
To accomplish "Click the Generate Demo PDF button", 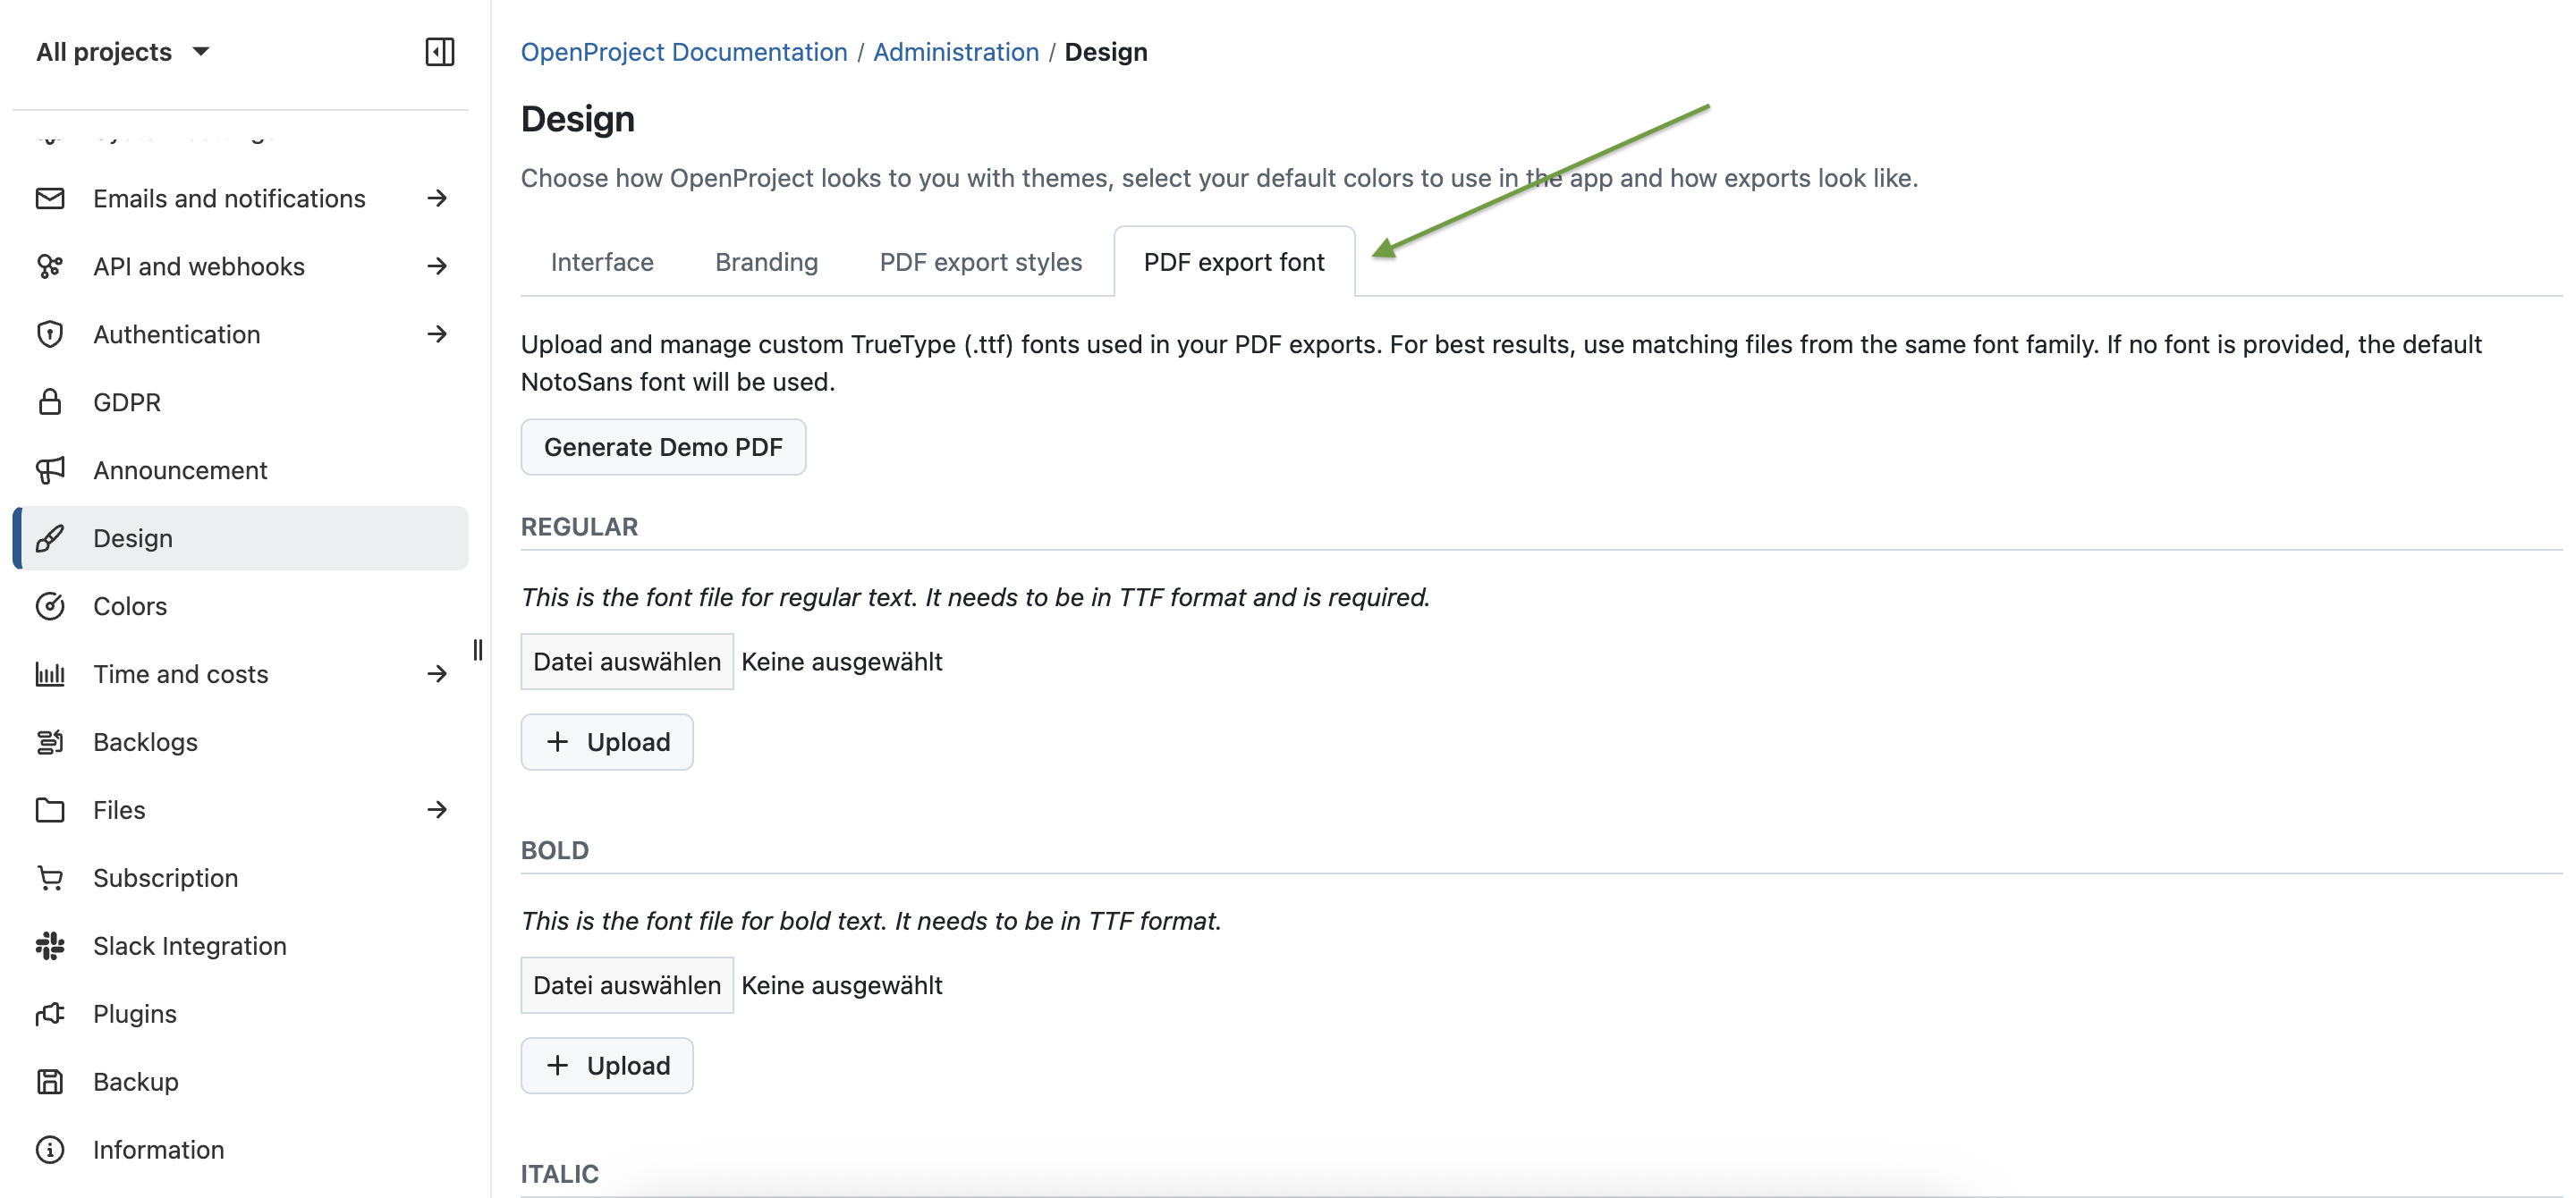I will coord(663,447).
